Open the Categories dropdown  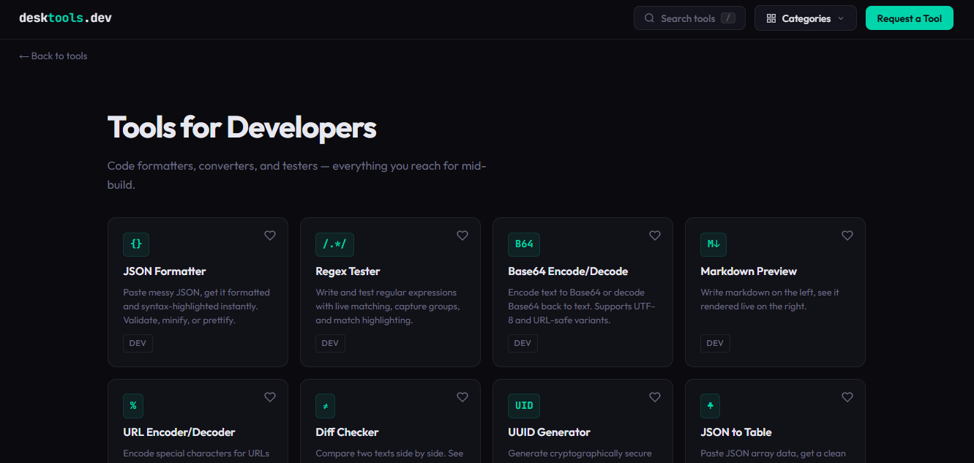(805, 18)
